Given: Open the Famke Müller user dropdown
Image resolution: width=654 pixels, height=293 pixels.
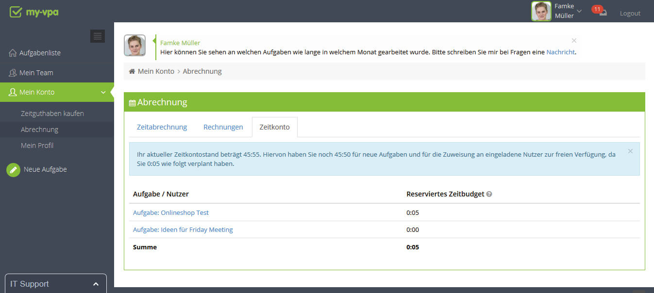Looking at the screenshot, I should (567, 11).
